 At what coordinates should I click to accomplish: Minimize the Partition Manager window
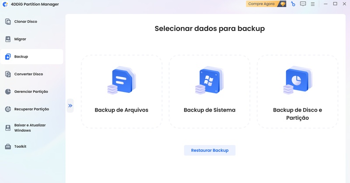point(325,4)
